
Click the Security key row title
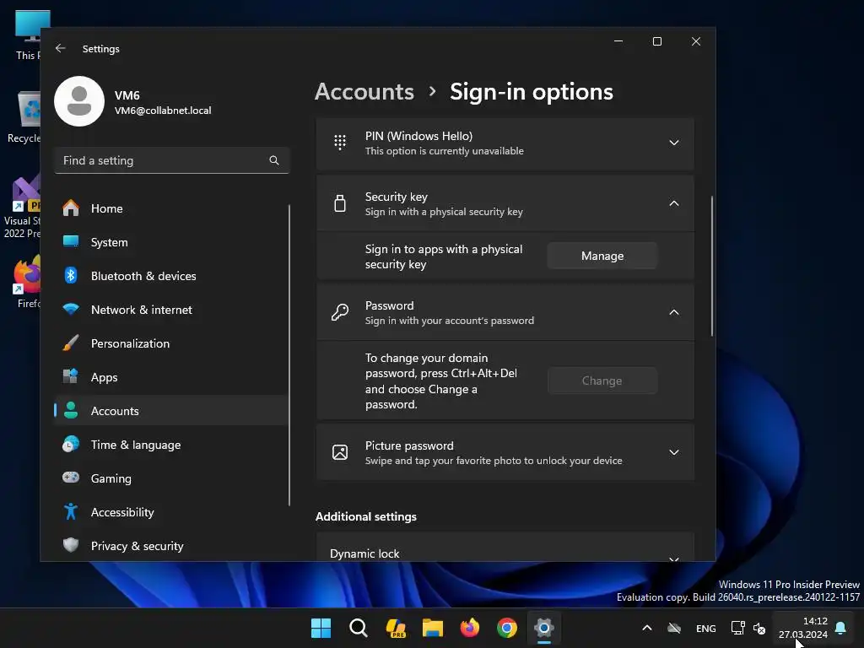397,197
